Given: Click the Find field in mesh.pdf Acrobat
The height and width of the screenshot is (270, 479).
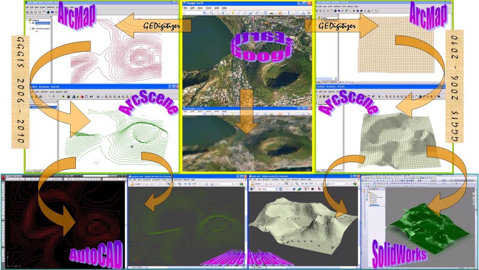Looking at the screenshot, I should [x=340, y=184].
